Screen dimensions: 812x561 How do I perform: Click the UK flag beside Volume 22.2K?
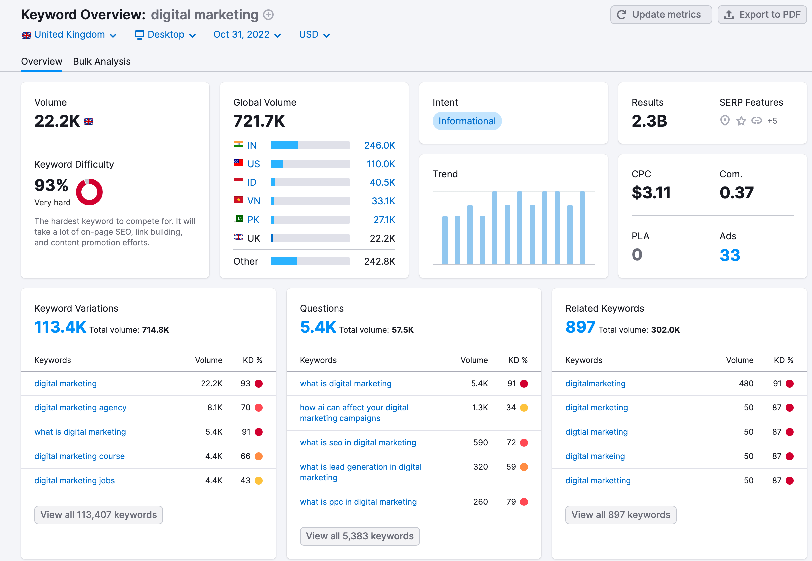click(89, 121)
